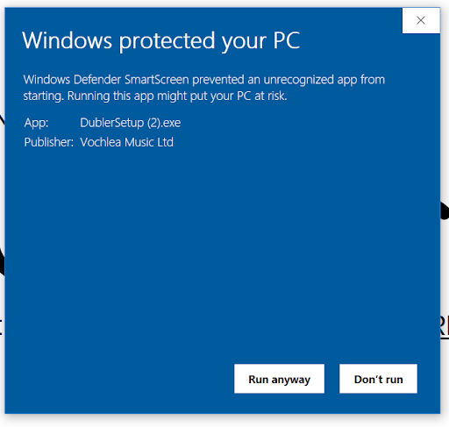
Task: Click the 'Windows protected your PC' heading
Action: point(161,41)
